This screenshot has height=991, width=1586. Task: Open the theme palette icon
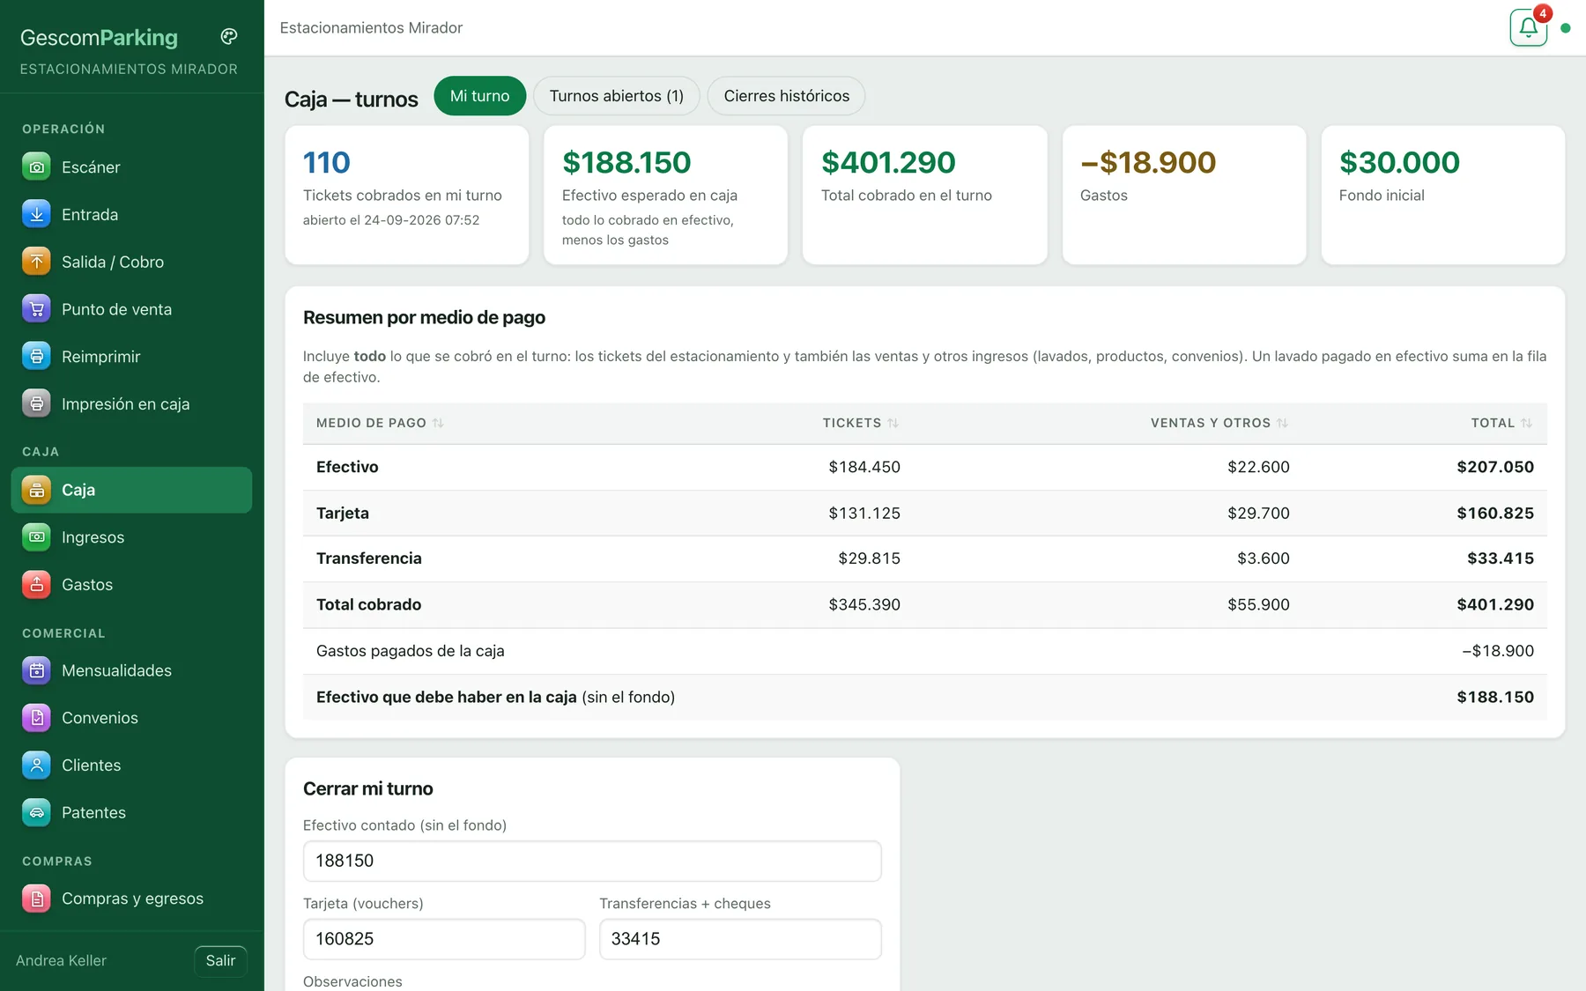click(x=229, y=36)
